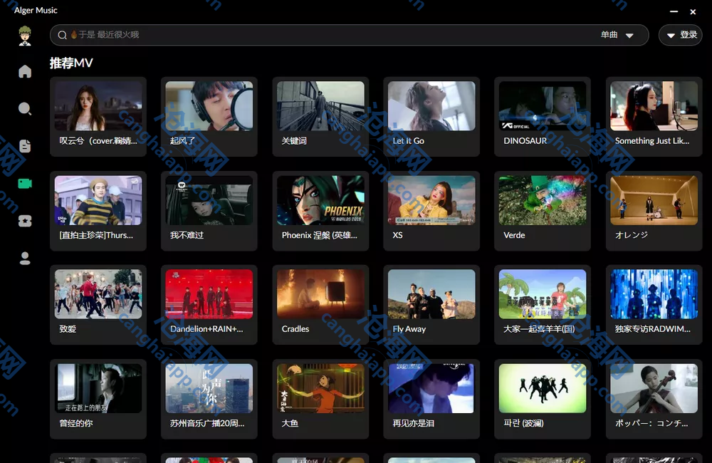Play the 起风了 music video
This screenshot has height=463, width=712.
tap(209, 106)
